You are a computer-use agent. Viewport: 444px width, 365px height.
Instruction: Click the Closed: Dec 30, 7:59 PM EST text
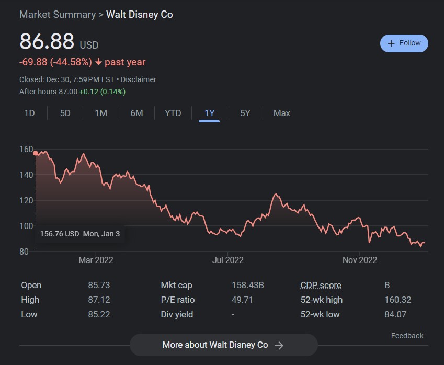[66, 79]
